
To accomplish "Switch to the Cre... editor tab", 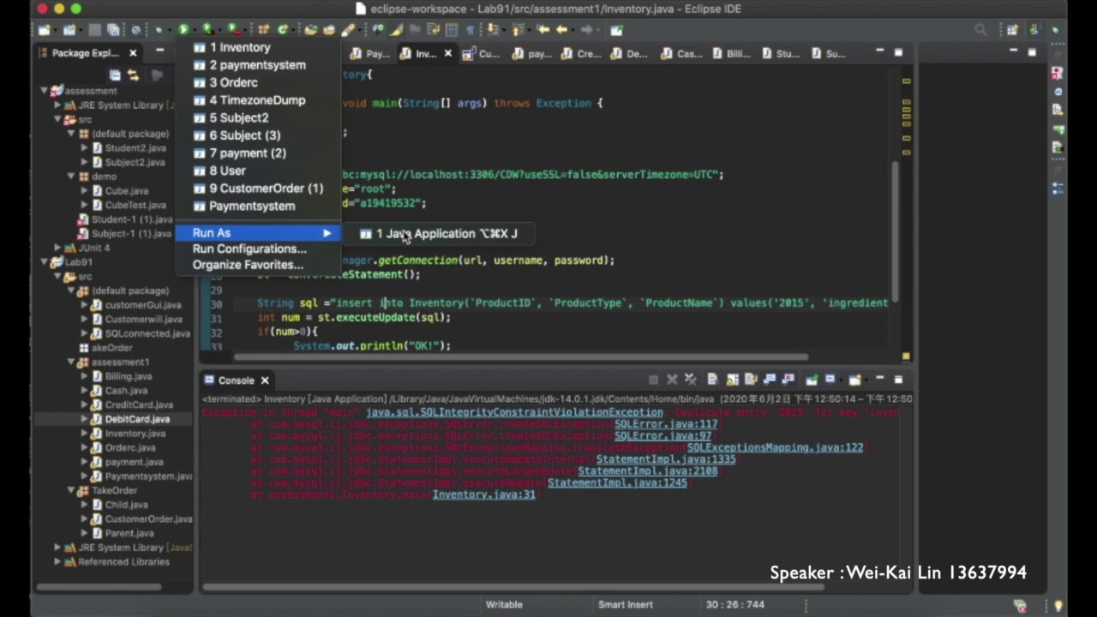I will point(582,54).
